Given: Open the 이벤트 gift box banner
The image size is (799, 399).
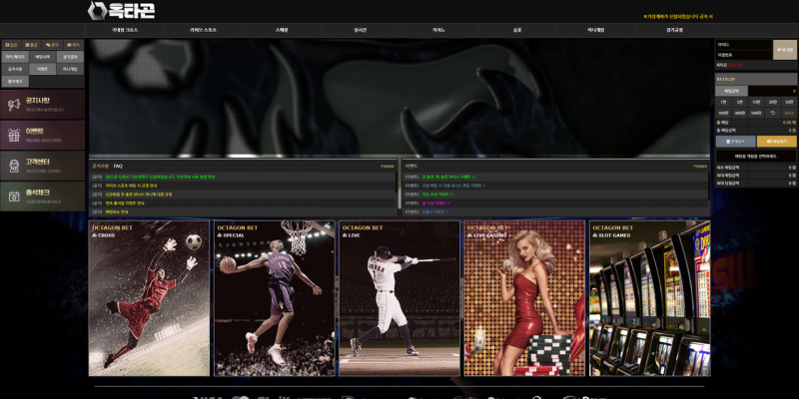Looking at the screenshot, I should coord(43,135).
